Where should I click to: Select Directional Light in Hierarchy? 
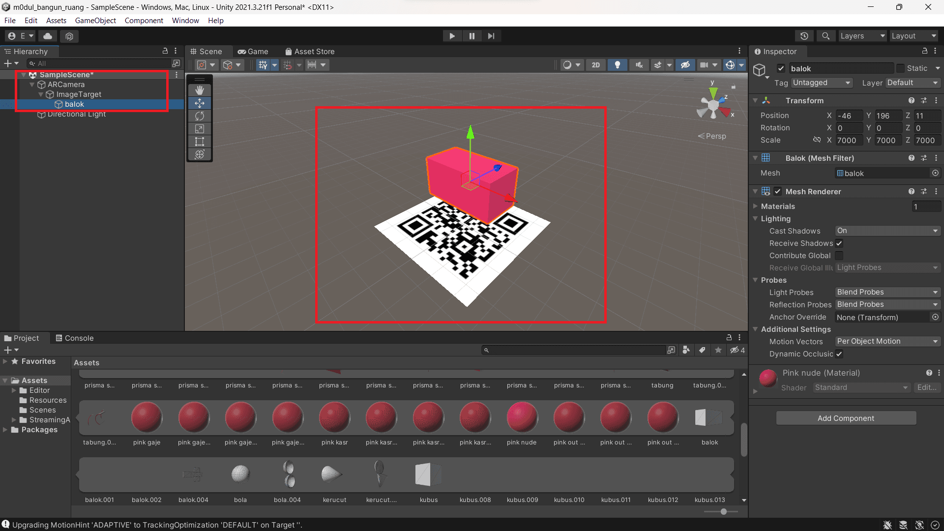[76, 114]
